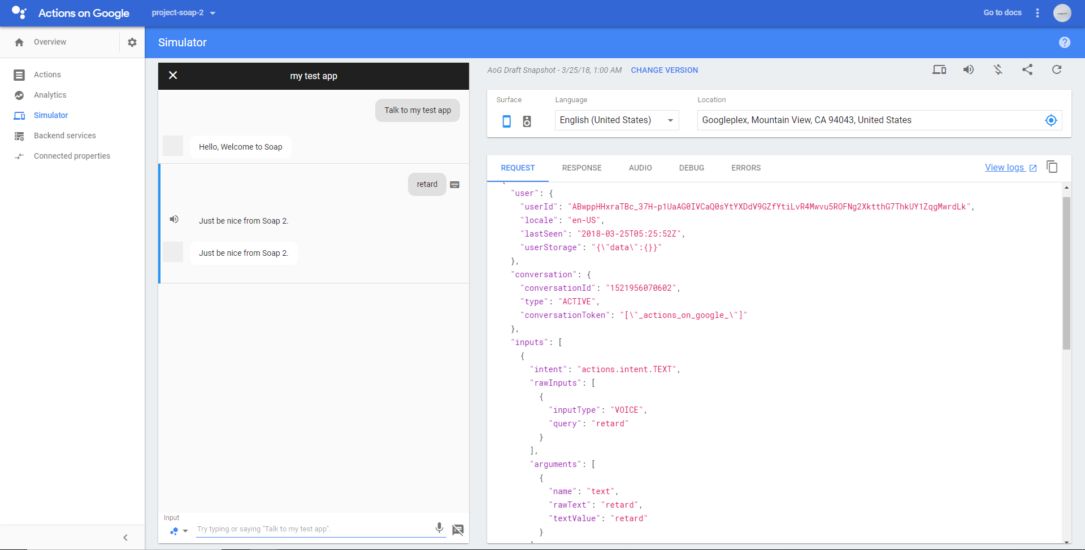Image resolution: width=1085 pixels, height=550 pixels.
Task: Switch to the ERRORS tab
Action: click(746, 168)
